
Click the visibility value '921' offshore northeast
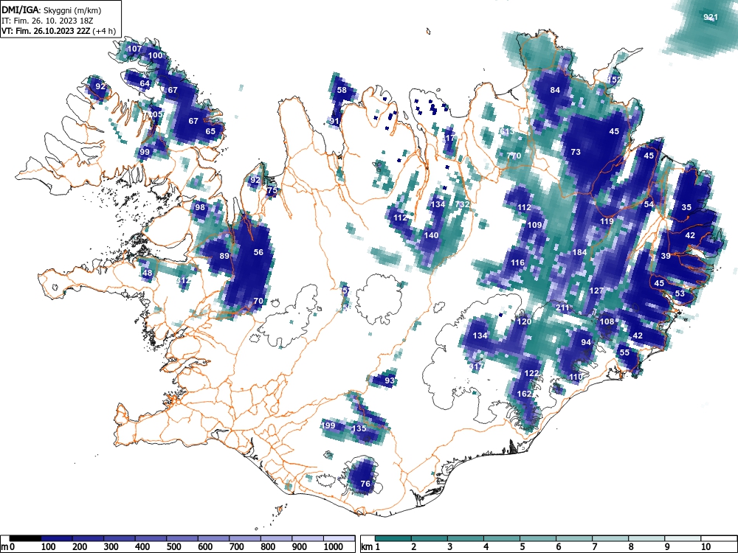[x=710, y=18]
